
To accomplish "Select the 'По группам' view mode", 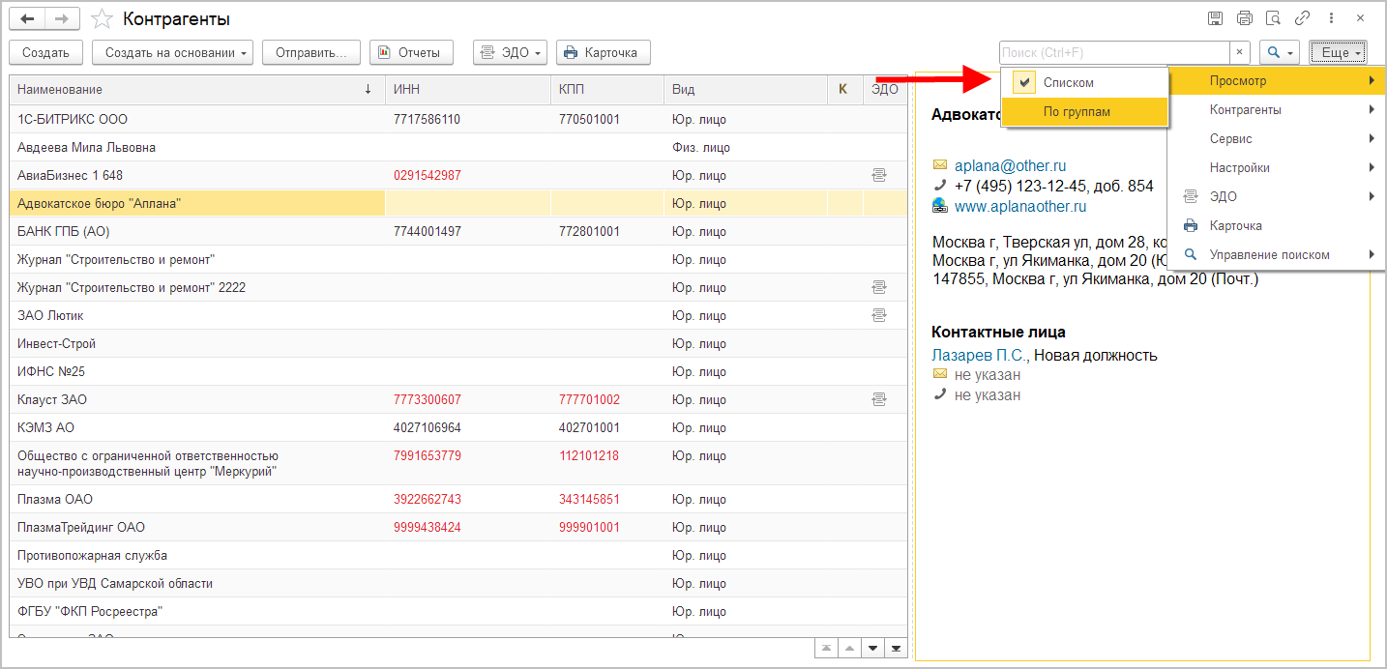I will click(x=1077, y=112).
